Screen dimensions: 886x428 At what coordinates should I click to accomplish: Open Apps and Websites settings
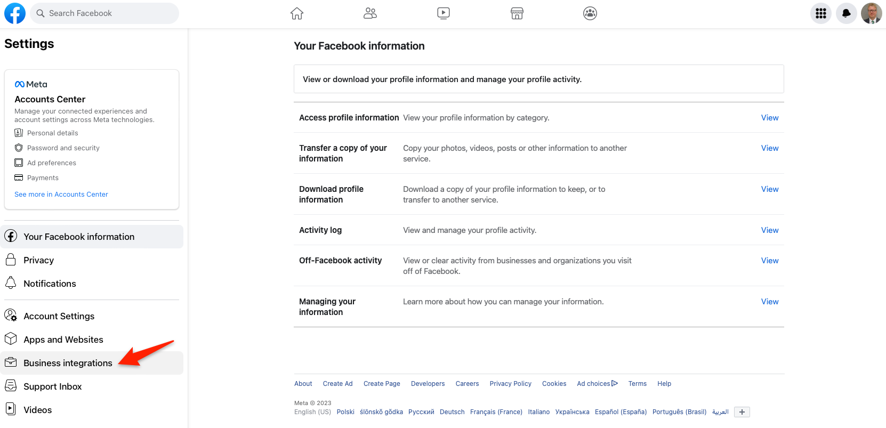pyautogui.click(x=63, y=340)
